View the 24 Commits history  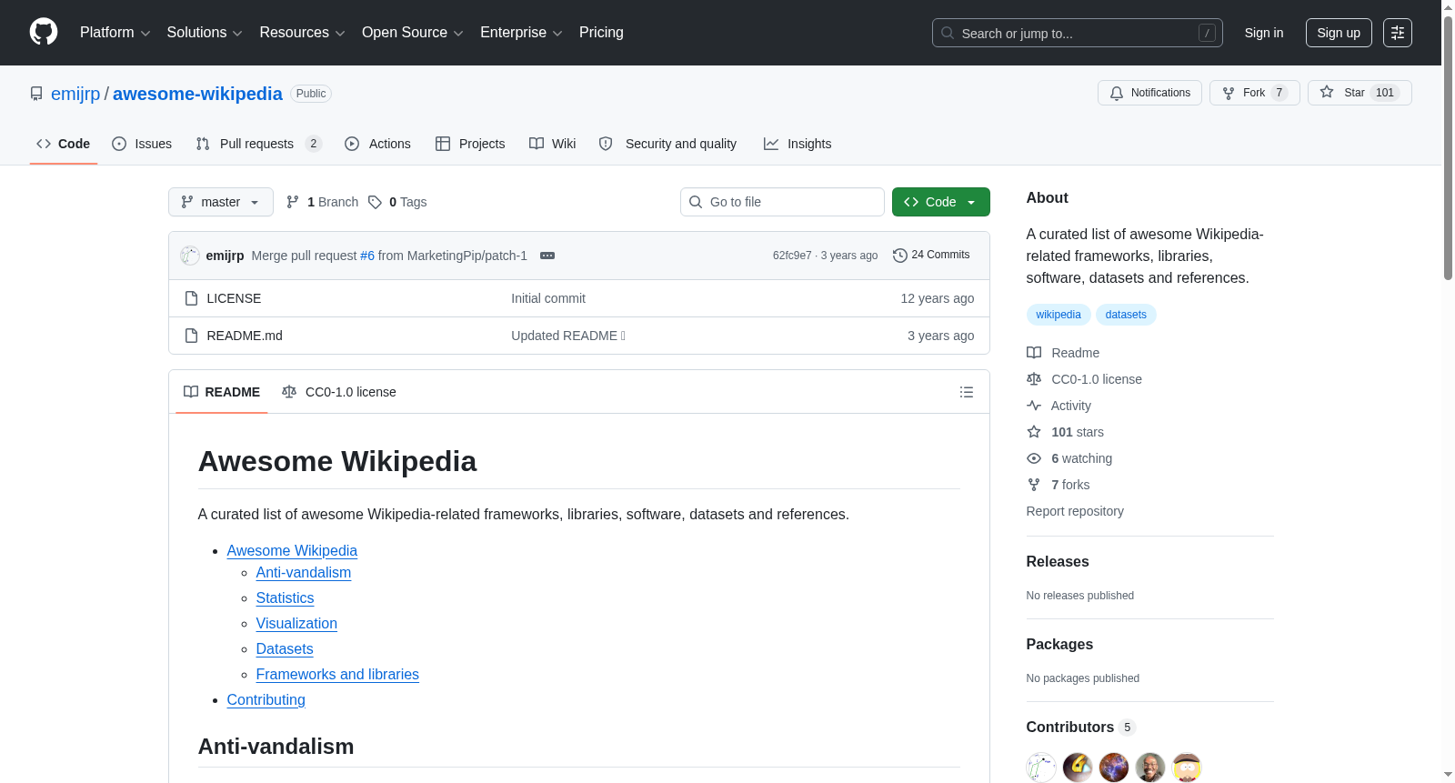[931, 256]
